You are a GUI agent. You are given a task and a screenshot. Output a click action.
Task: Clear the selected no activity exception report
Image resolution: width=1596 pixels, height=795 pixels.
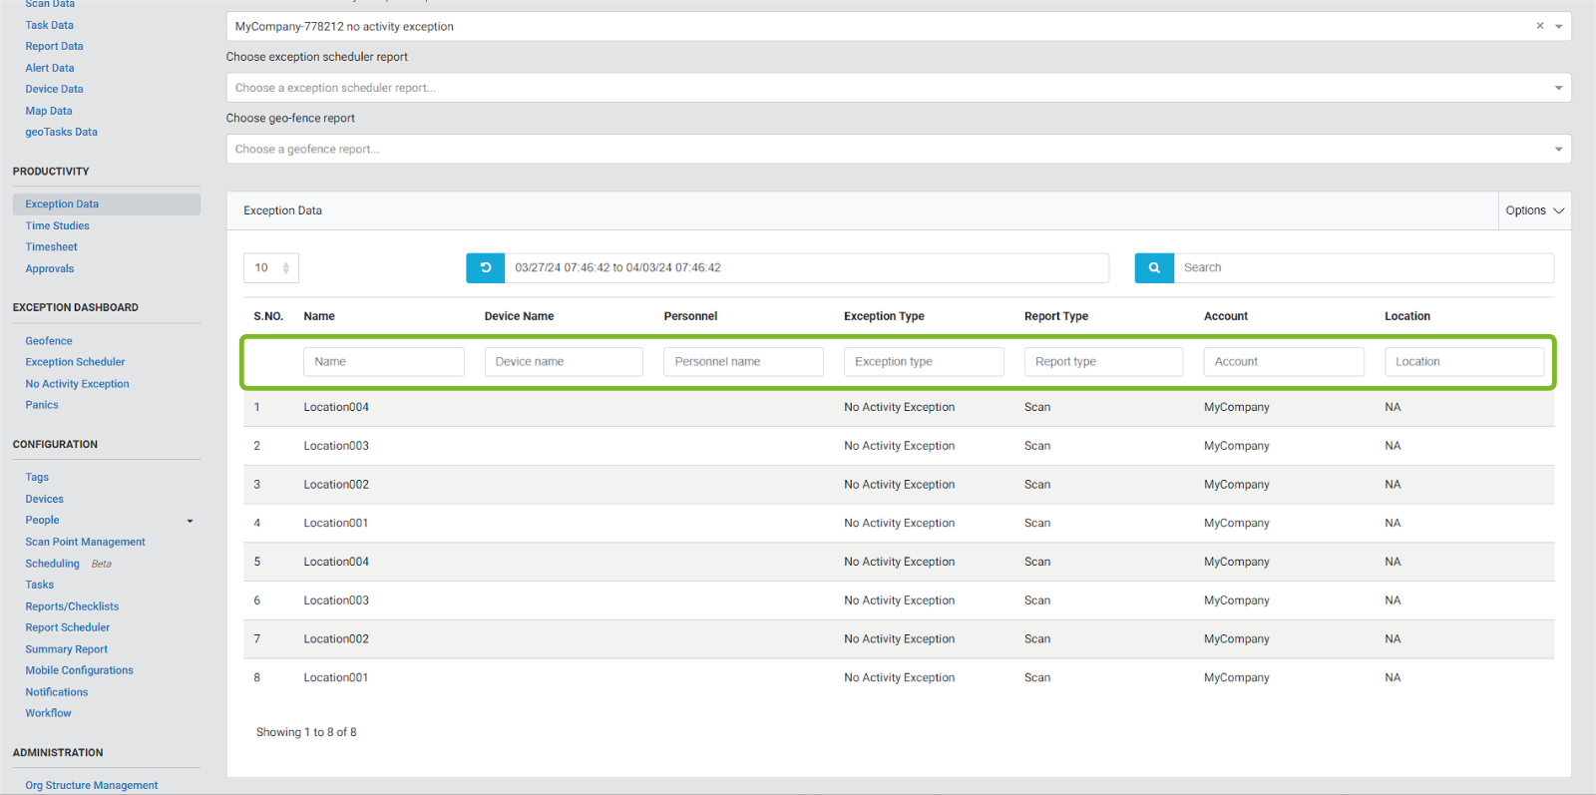click(x=1539, y=26)
